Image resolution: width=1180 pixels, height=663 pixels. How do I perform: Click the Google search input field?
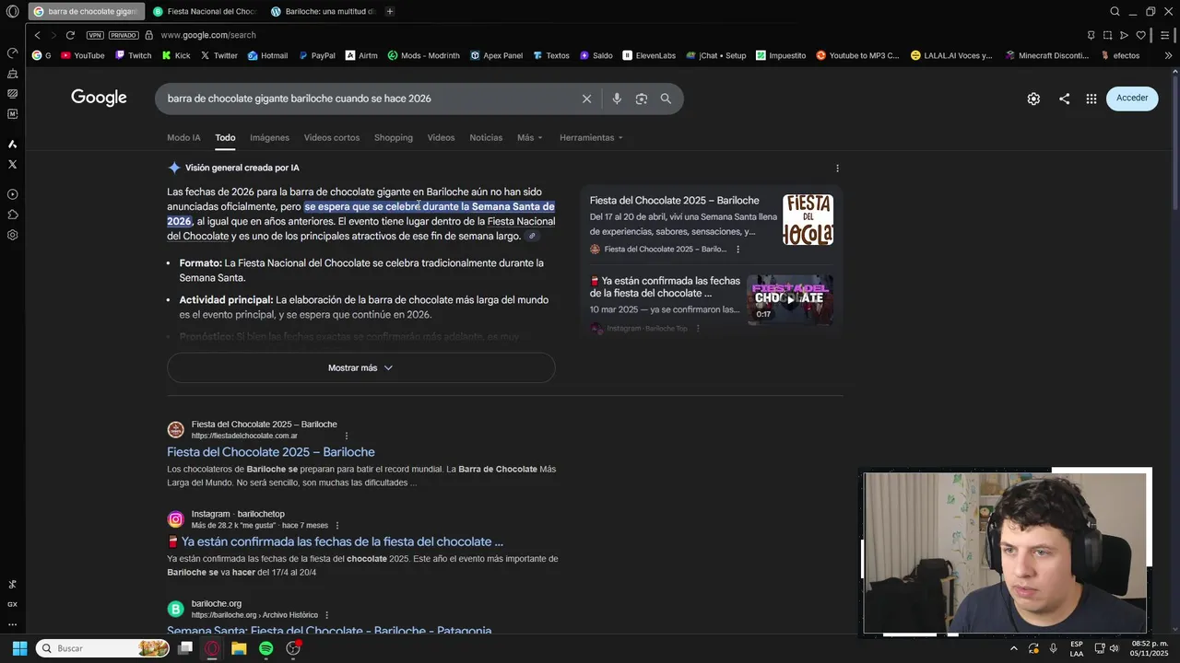tap(369, 99)
